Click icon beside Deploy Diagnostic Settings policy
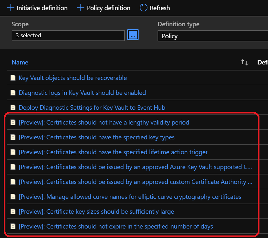 click(x=13, y=108)
